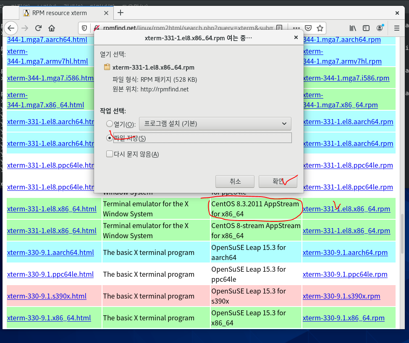
Task: Download xterm-330-9.1.s390x.rpm
Action: (x=341, y=296)
